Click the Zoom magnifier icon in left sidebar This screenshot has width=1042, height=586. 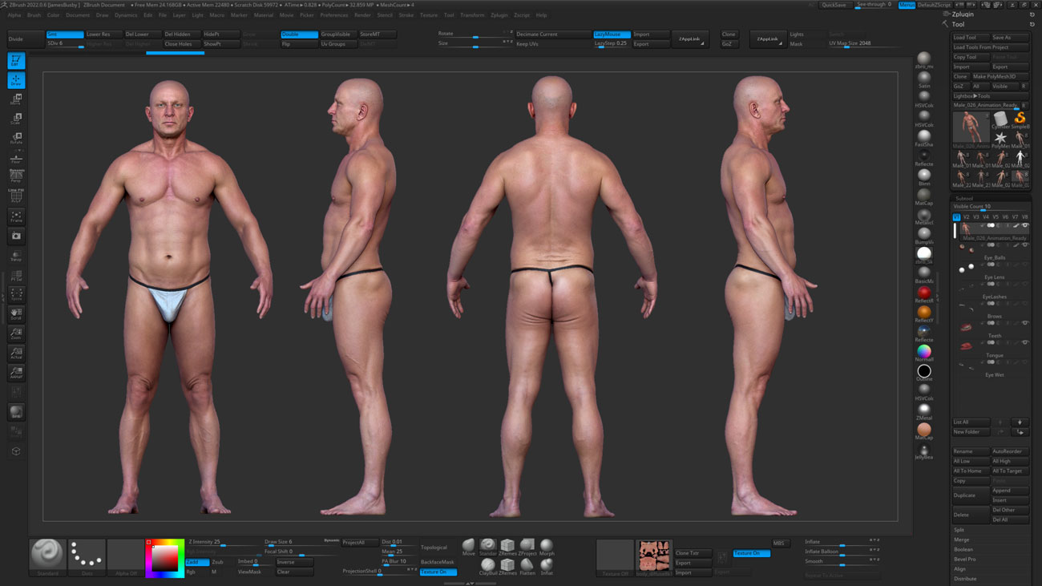click(x=16, y=333)
